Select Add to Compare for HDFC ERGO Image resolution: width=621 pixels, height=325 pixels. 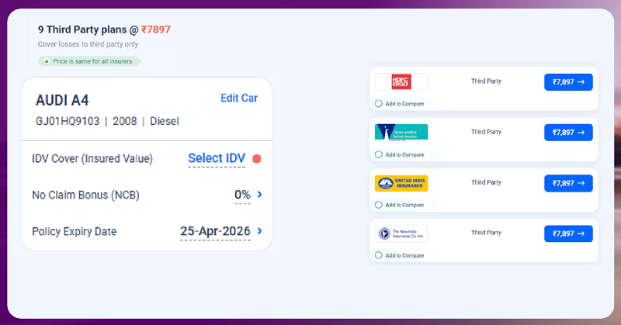(379, 104)
